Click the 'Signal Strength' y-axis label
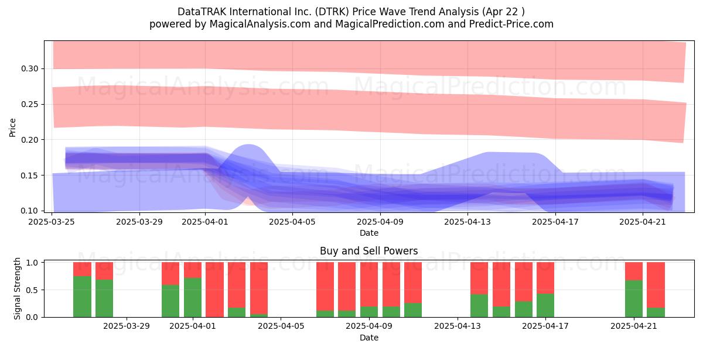Screen dimensions: 703x351 point(18,288)
